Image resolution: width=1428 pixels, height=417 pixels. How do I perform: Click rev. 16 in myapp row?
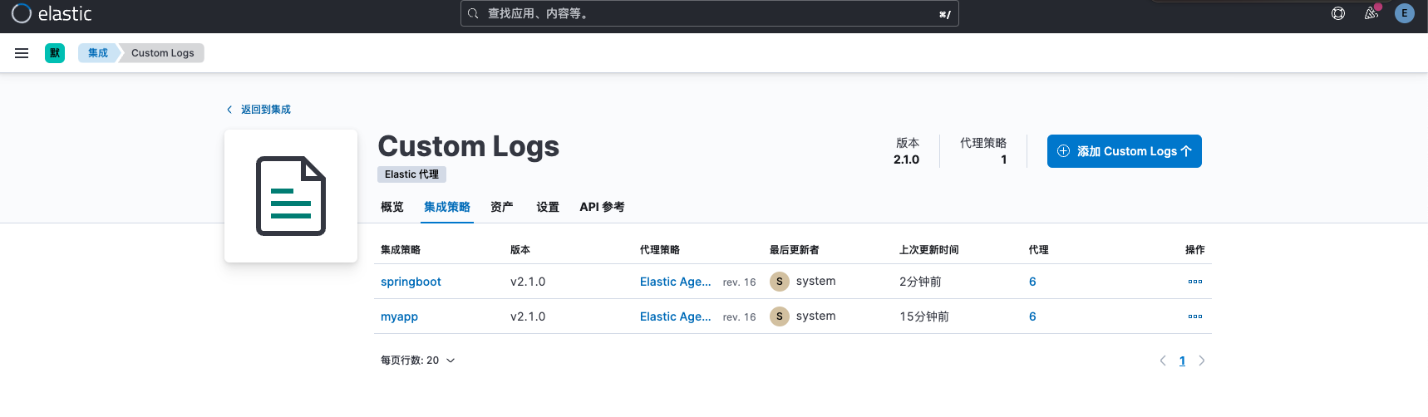[740, 317]
